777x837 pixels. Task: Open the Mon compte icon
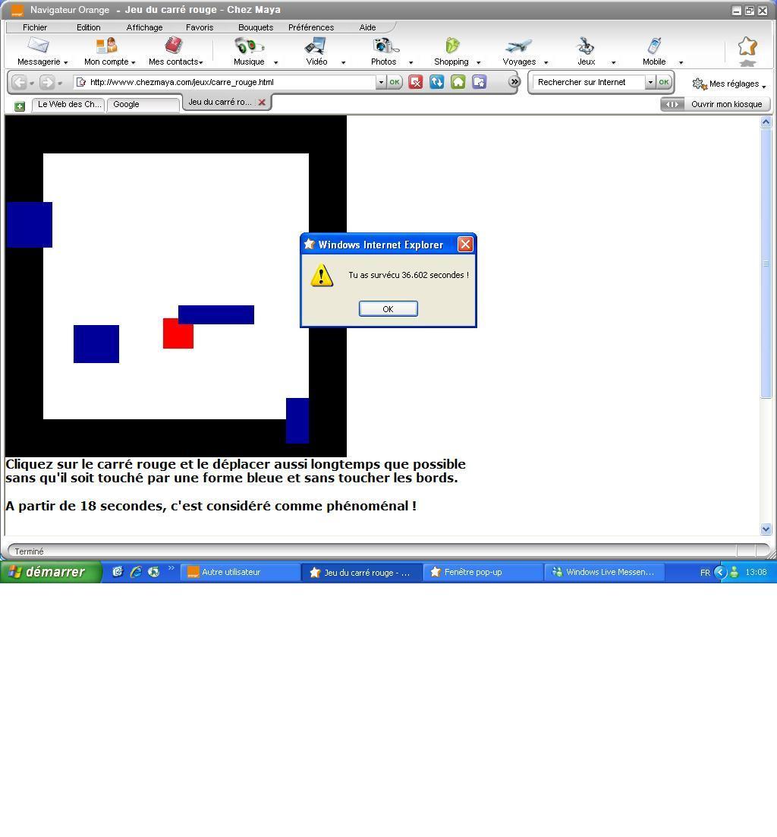pyautogui.click(x=107, y=46)
